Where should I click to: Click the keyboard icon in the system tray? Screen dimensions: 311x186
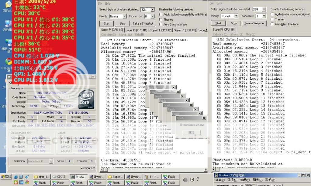point(185,180)
